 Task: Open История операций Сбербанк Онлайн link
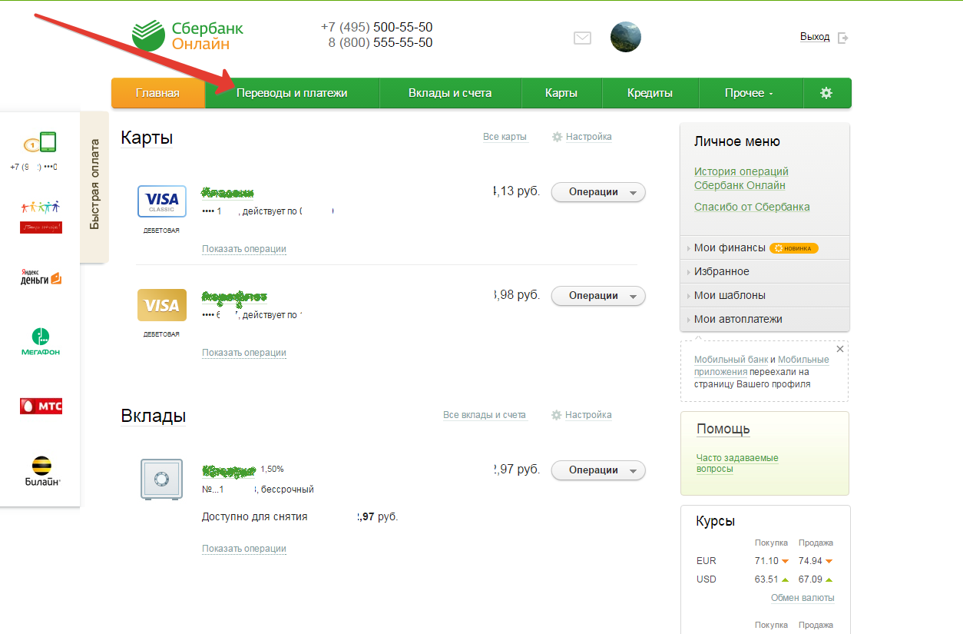741,178
